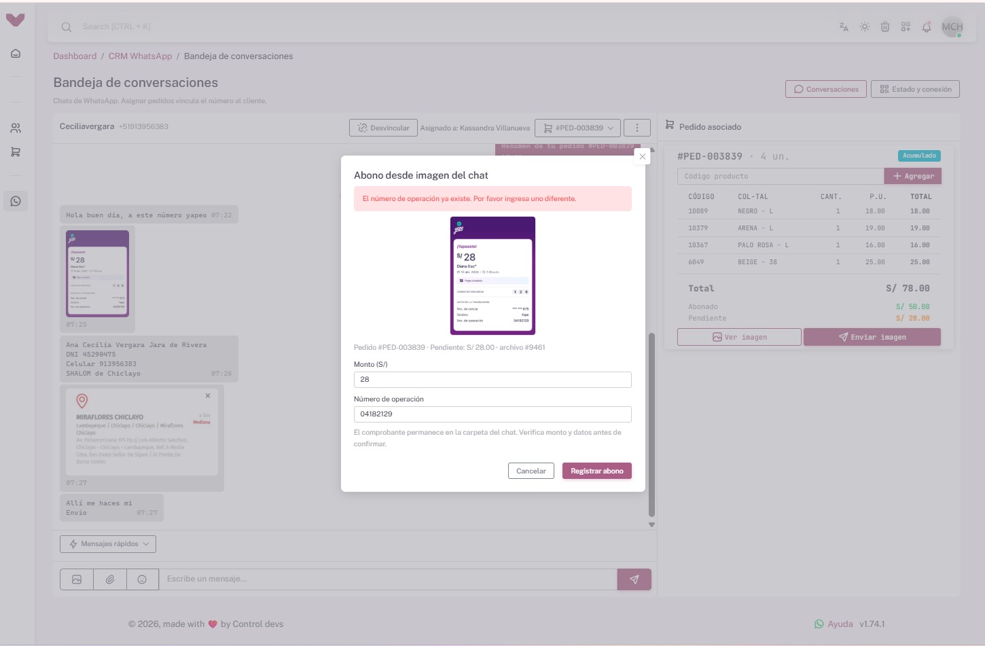Image resolution: width=985 pixels, height=646 pixels.
Task: Open the shopping cart sidebar icon
Action: (x=16, y=152)
